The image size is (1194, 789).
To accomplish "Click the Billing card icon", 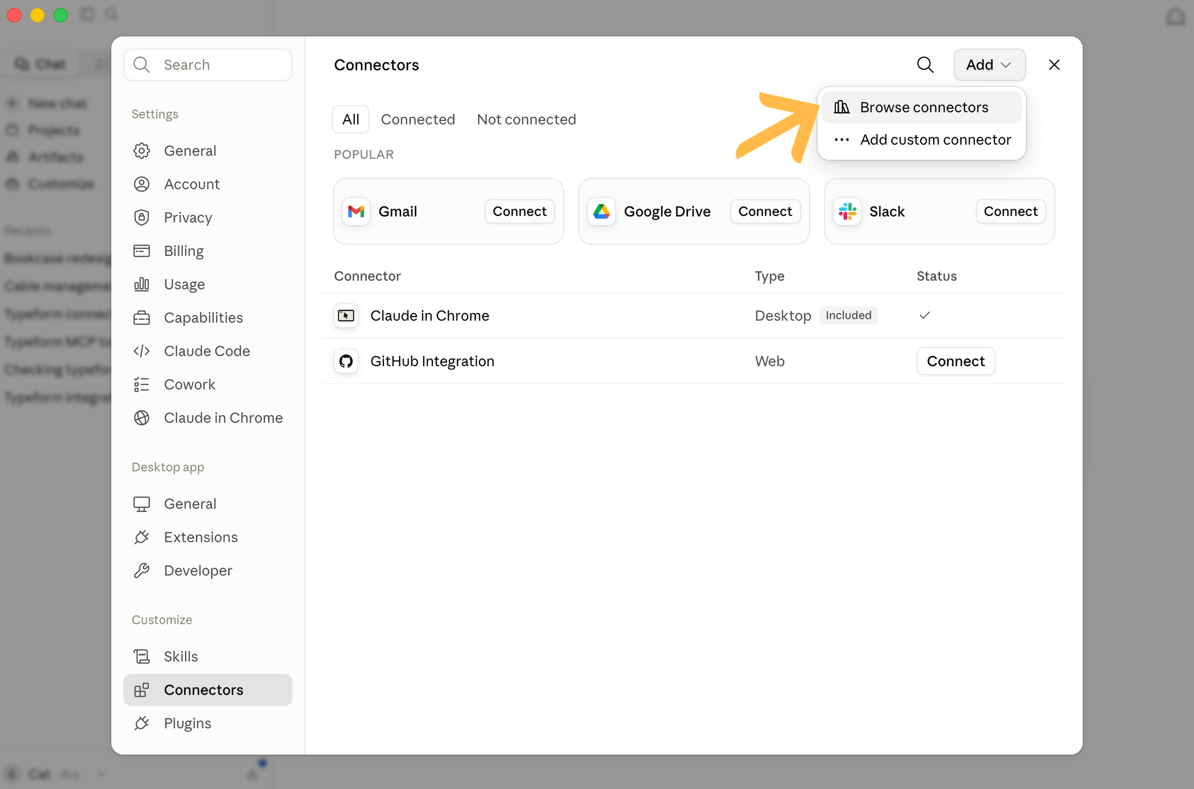I will point(142,251).
